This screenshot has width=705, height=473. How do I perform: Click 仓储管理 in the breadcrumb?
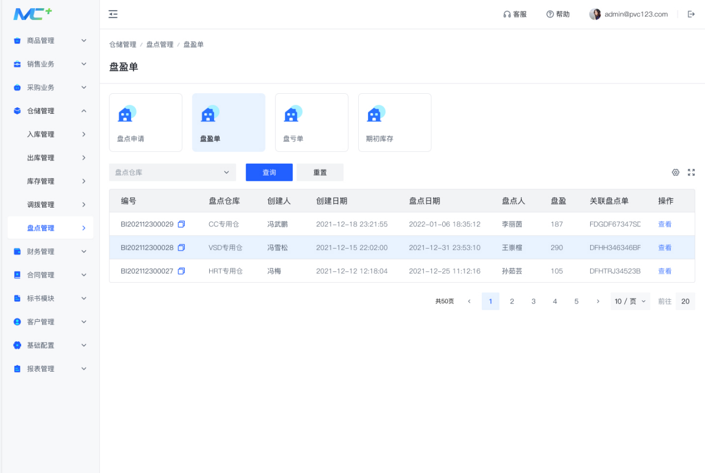pyautogui.click(x=123, y=44)
